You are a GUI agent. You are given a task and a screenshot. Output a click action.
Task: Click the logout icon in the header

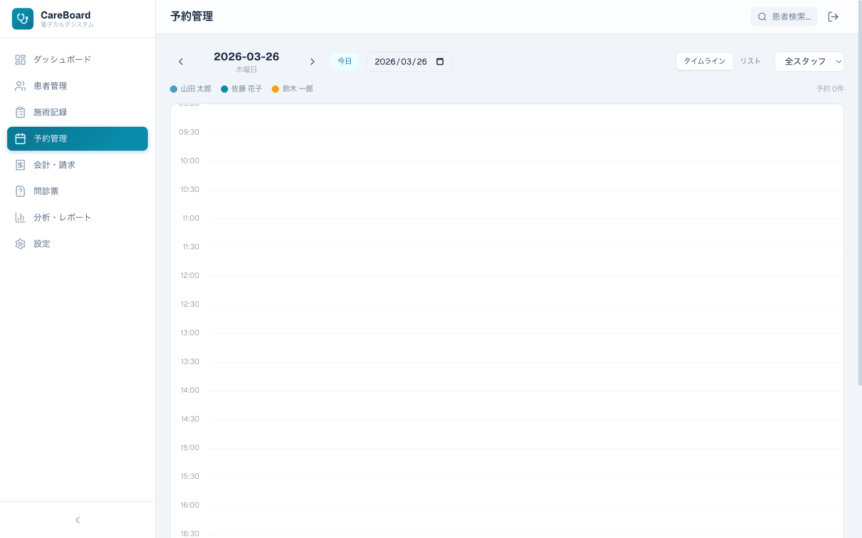(x=833, y=17)
